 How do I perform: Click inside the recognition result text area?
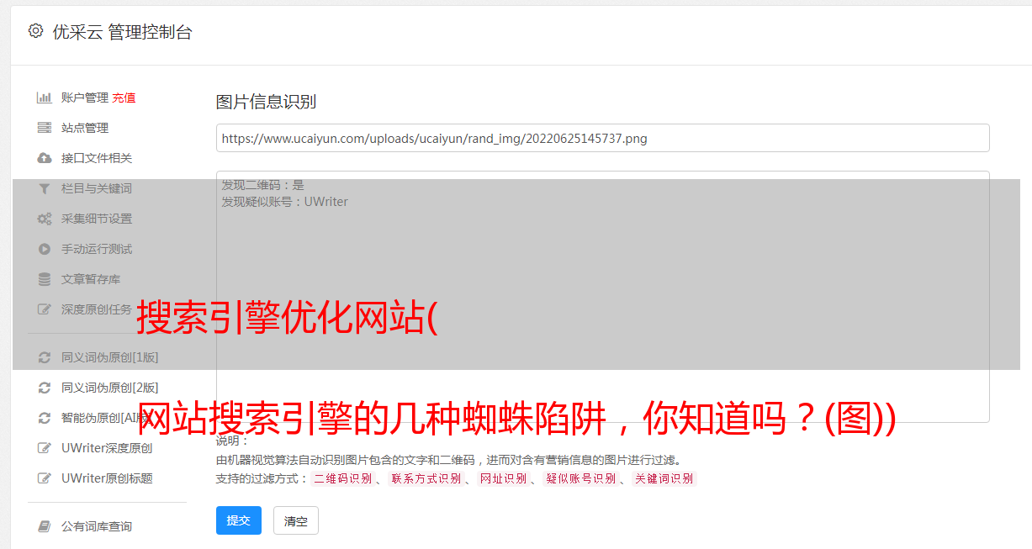pos(602,297)
